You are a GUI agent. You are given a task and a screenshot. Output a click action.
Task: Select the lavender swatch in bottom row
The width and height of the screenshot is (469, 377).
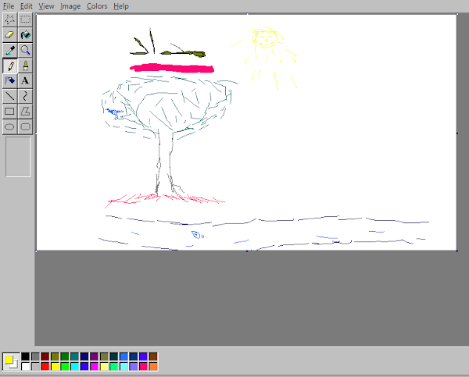coord(134,366)
